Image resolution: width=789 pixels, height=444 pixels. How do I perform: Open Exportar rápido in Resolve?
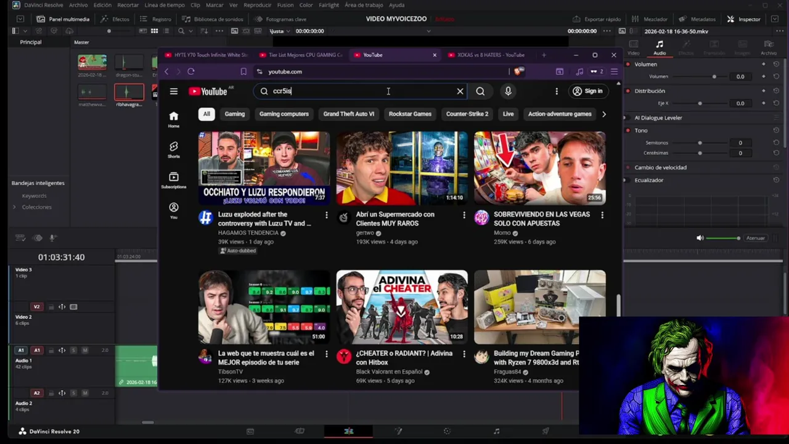pos(597,19)
